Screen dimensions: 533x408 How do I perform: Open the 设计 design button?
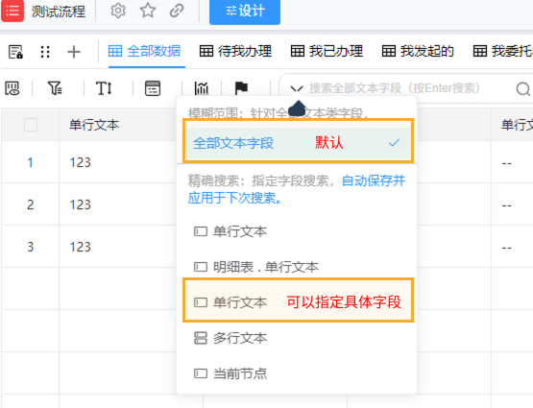(245, 12)
